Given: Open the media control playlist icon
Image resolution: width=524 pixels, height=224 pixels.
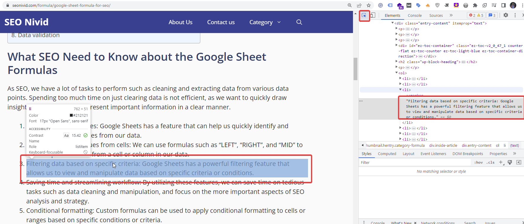Looking at the screenshot, I should (494, 5).
